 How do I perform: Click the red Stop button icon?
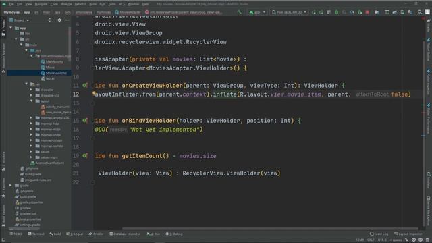[367, 12]
